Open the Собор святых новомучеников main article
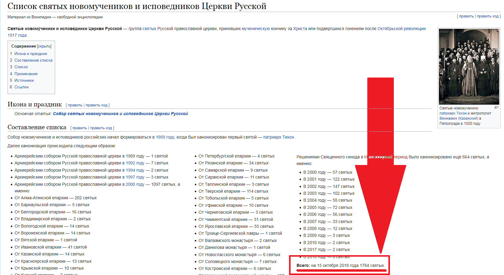 (120, 114)
